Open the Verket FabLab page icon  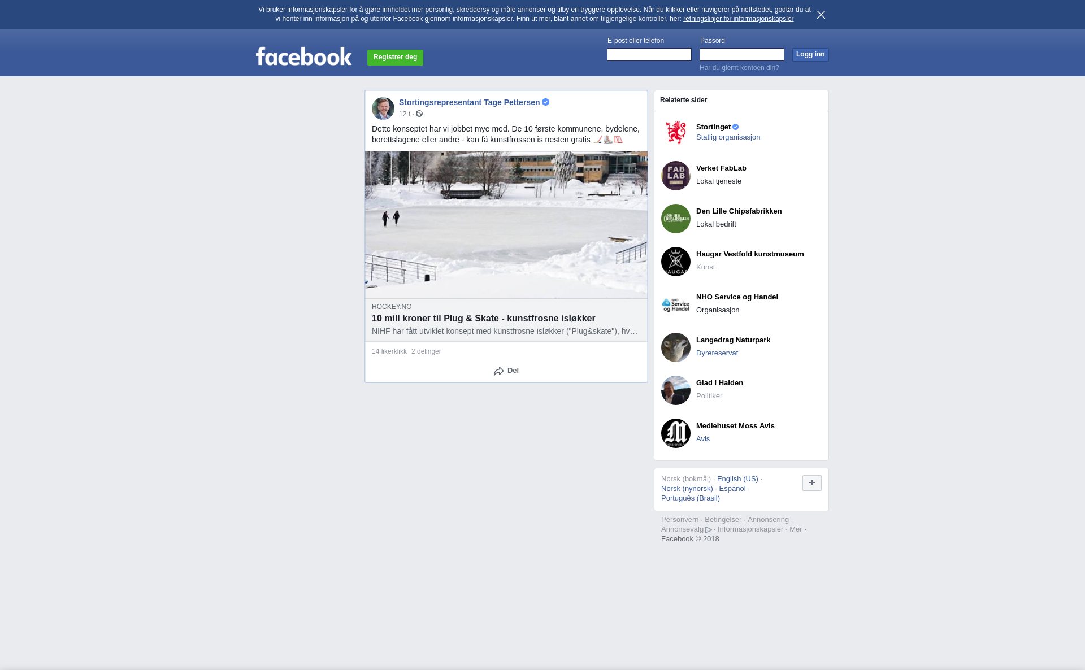tap(676, 176)
